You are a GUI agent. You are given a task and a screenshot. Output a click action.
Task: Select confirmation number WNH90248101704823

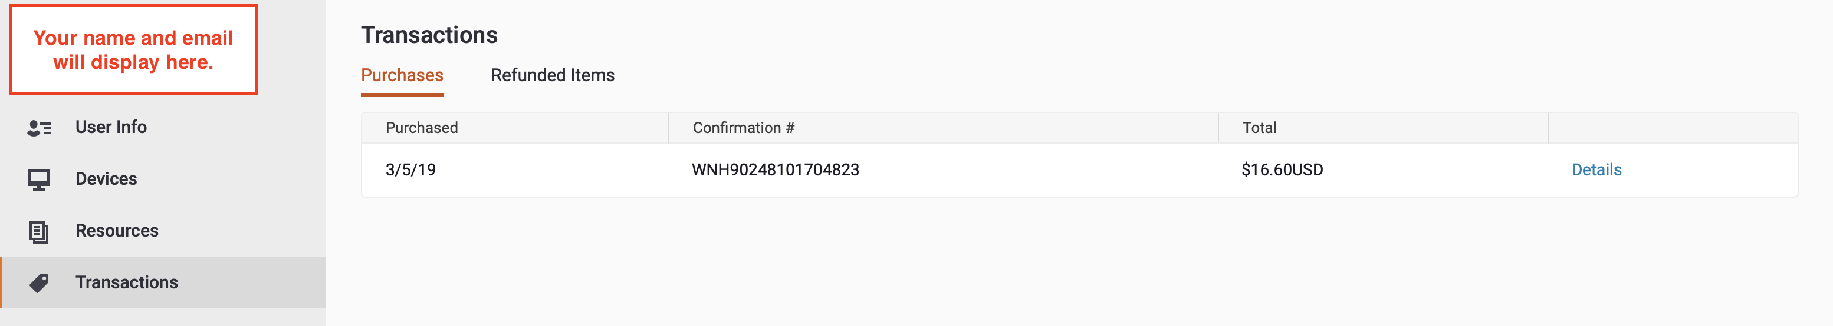[x=776, y=169]
